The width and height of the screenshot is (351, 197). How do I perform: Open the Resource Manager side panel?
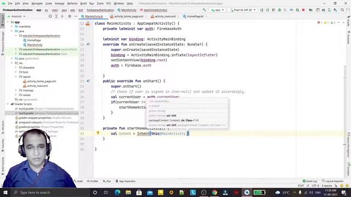click(3, 43)
